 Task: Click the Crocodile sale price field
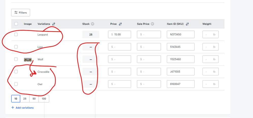pos(149,72)
